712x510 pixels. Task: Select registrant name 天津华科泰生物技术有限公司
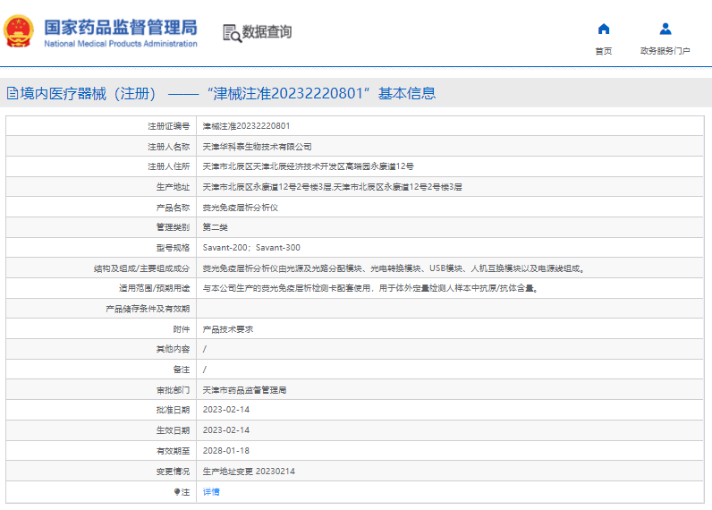257,147
